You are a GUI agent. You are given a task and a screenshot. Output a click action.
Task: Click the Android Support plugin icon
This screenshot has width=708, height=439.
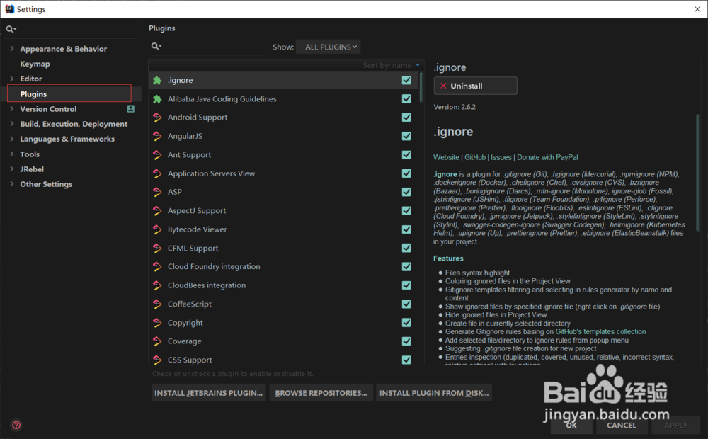[x=157, y=118]
